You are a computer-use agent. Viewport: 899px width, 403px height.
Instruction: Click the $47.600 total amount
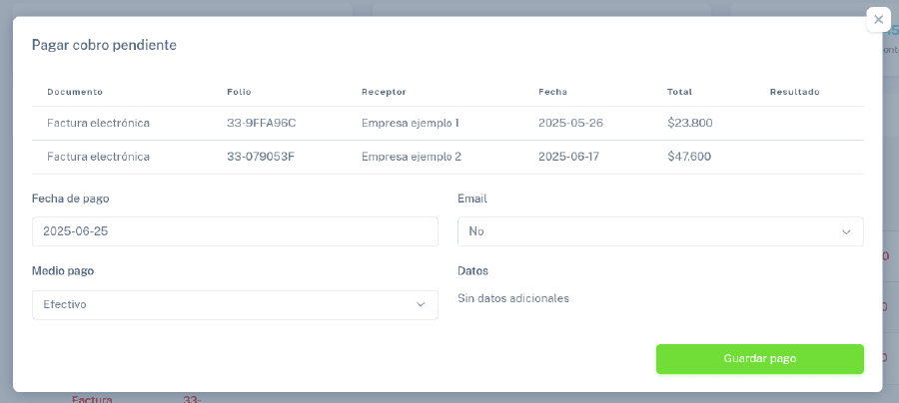[689, 157]
